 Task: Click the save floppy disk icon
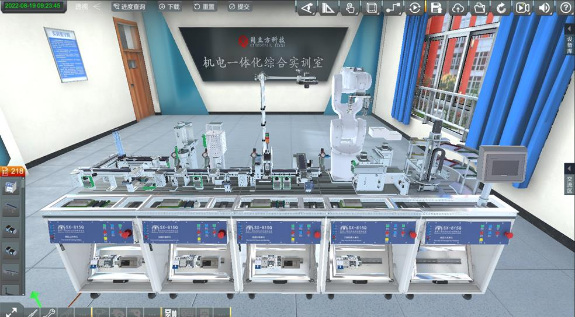tap(436, 8)
